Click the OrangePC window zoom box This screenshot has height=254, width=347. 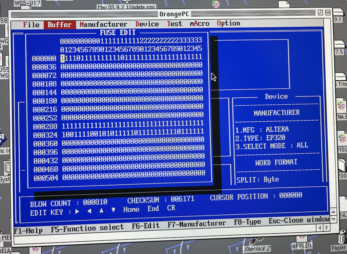320,13
